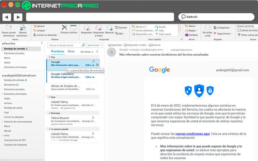The image size is (258, 161).
Task: Click the Responder ribbon icon
Action: pyautogui.click(x=87, y=28)
